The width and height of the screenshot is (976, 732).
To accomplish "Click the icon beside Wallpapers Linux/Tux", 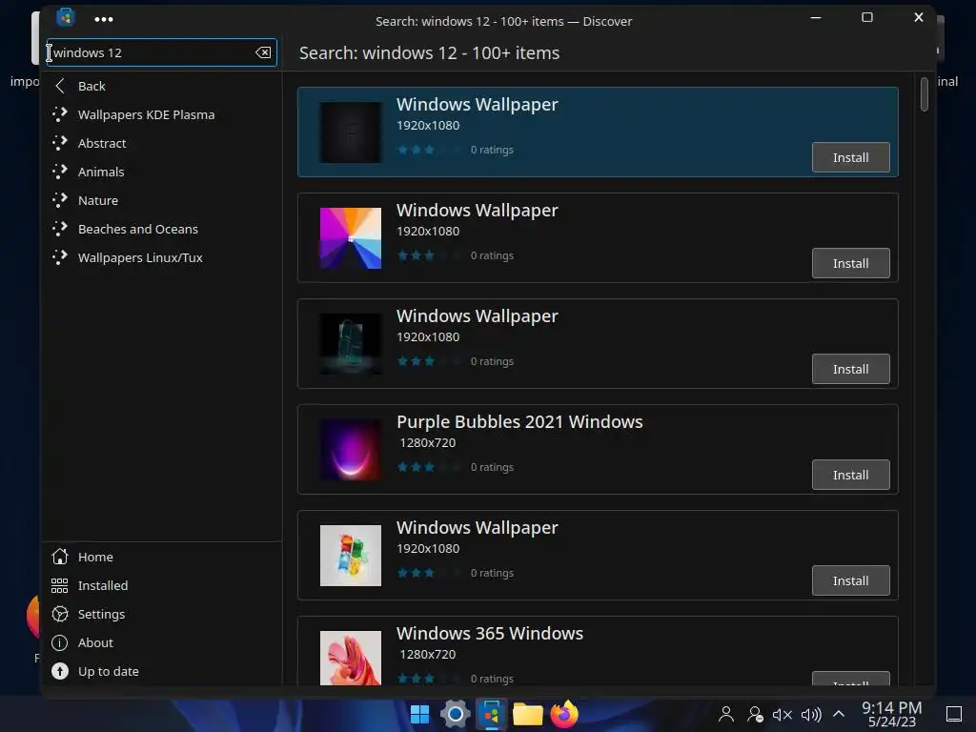I will click(x=60, y=257).
